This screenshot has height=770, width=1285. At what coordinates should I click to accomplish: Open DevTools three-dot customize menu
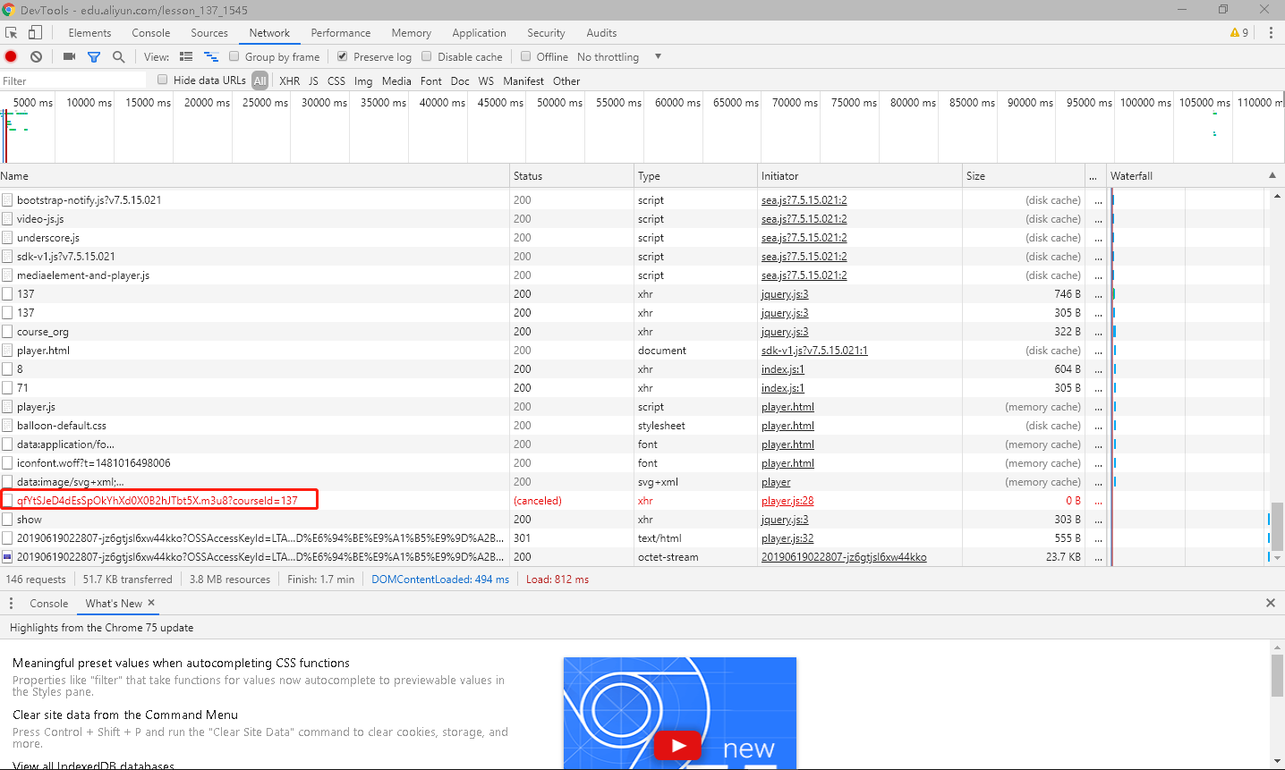coord(1270,32)
